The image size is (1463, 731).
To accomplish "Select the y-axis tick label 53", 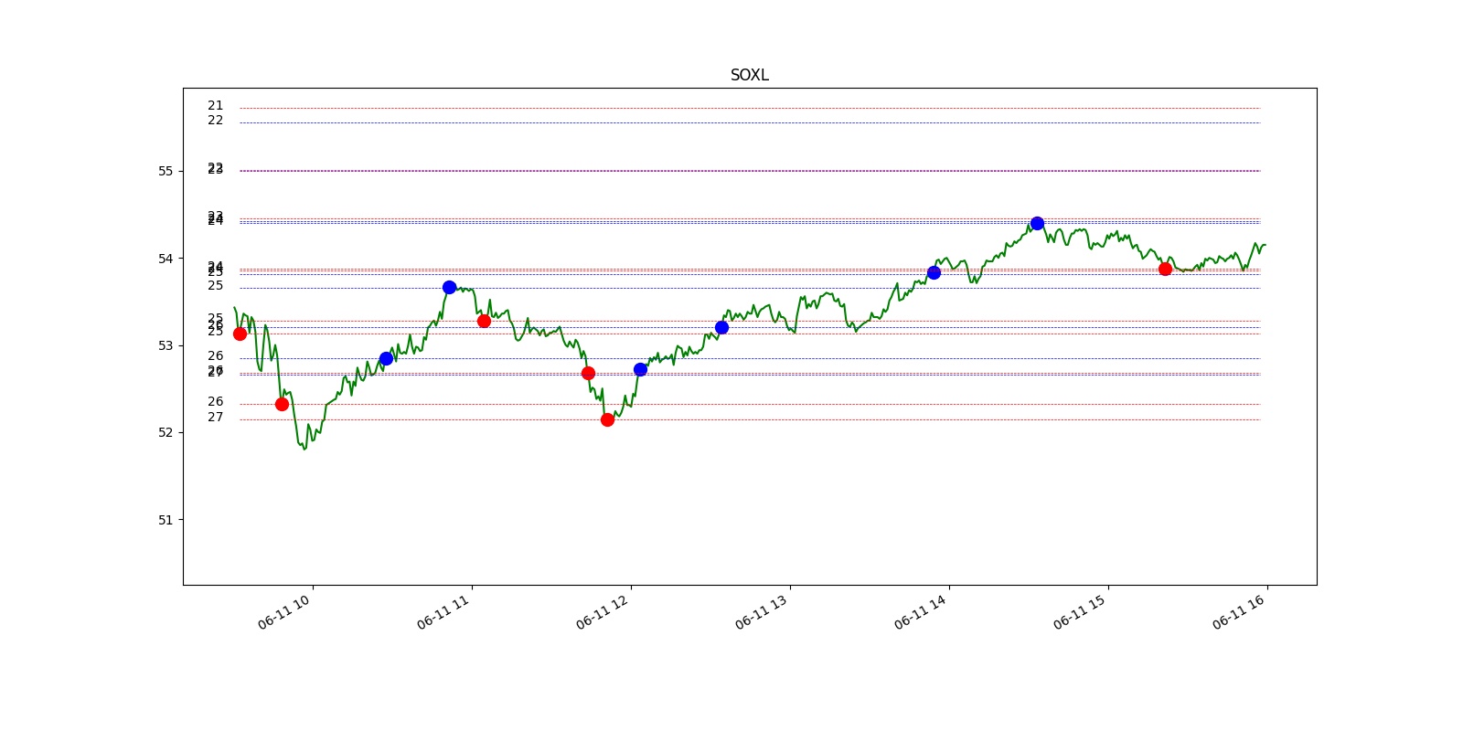I will tap(166, 345).
